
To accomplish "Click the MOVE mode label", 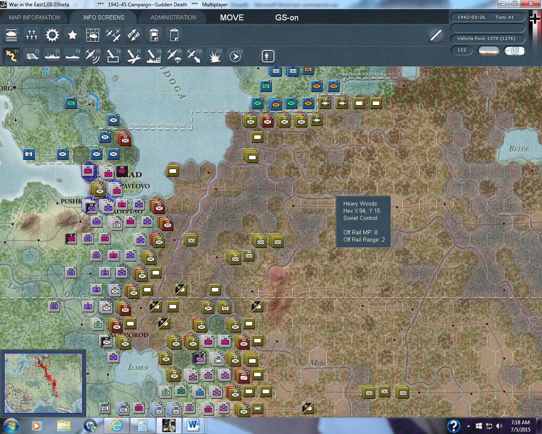I will pyautogui.click(x=232, y=17).
